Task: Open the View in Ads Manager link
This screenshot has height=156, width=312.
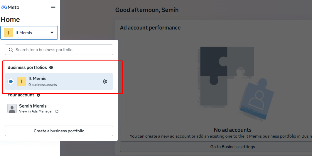Action: pyautogui.click(x=36, y=111)
